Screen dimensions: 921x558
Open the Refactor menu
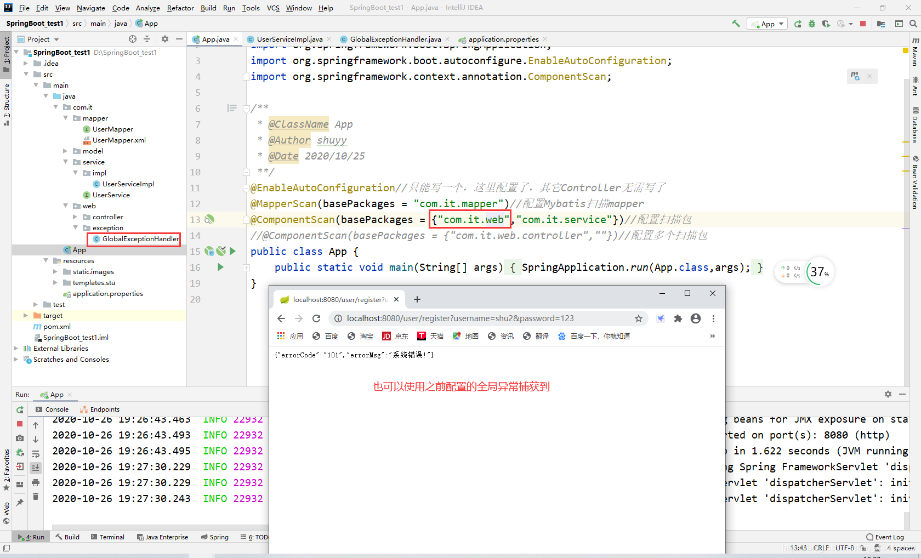[x=180, y=8]
